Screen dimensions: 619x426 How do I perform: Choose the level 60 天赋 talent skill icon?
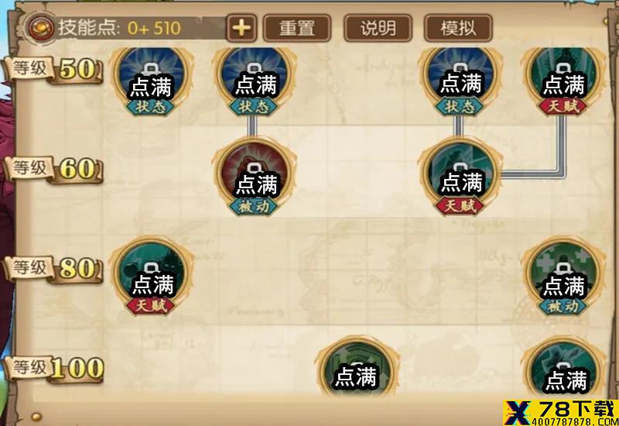(x=460, y=177)
